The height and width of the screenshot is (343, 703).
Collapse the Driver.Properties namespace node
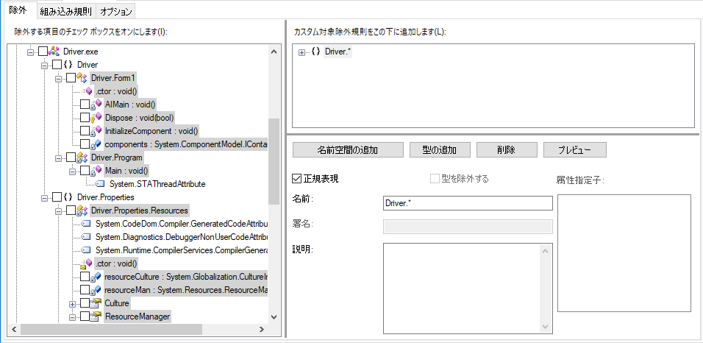44,198
